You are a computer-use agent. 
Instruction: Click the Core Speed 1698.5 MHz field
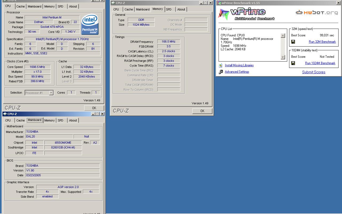[x=37, y=67]
